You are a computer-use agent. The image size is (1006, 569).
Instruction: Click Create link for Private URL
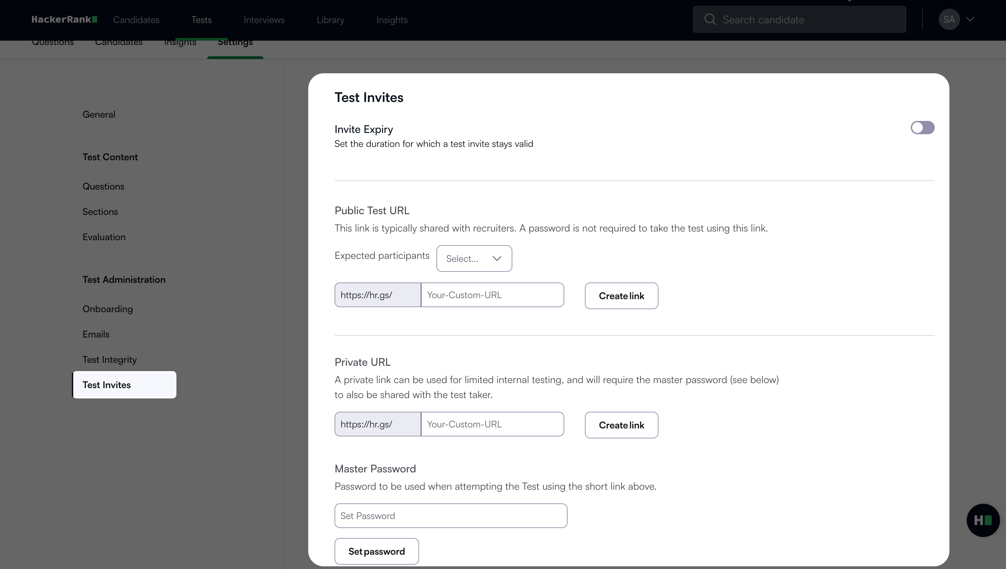[621, 425]
